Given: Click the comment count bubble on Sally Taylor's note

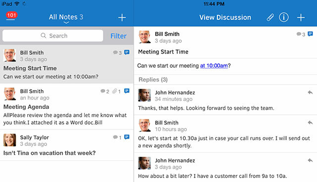Looking at the screenshot, I should tap(117, 137).
